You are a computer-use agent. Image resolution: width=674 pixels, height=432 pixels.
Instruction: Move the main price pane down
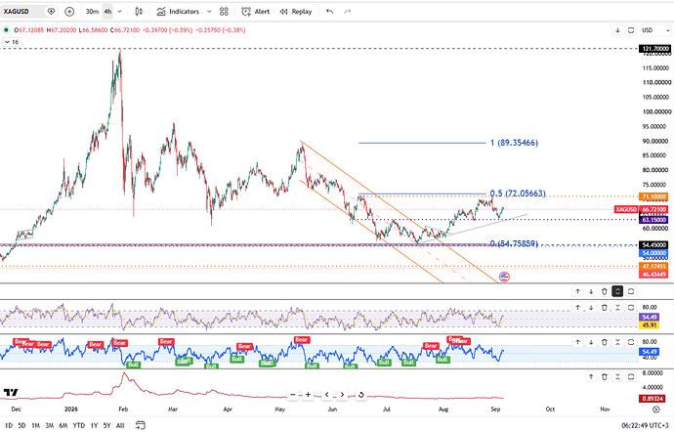tap(591, 291)
